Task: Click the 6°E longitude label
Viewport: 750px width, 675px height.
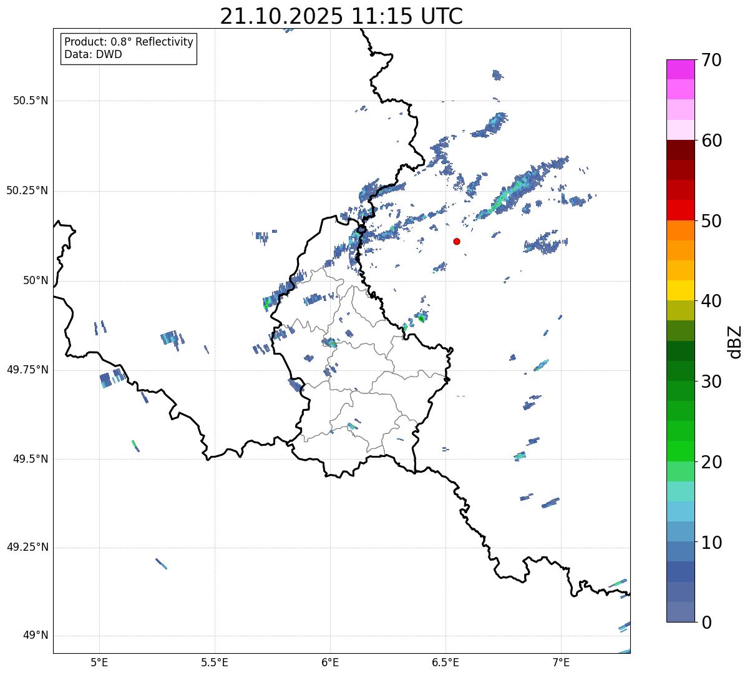Action: coord(330,662)
